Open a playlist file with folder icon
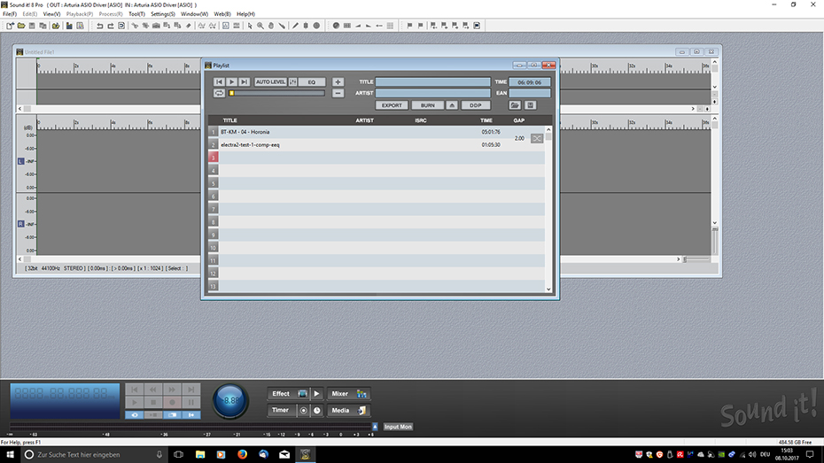Image resolution: width=824 pixels, height=463 pixels. (x=515, y=105)
